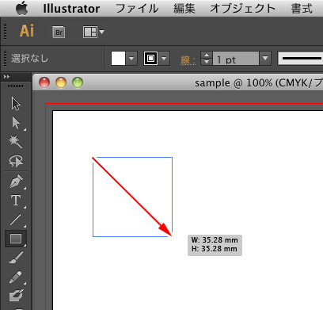The width and height of the screenshot is (323, 310).
Task: Open the stroke profile line preview
Action: pos(301,59)
